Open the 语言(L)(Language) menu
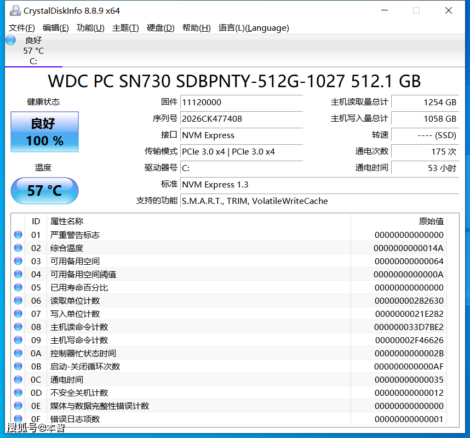 tap(254, 28)
